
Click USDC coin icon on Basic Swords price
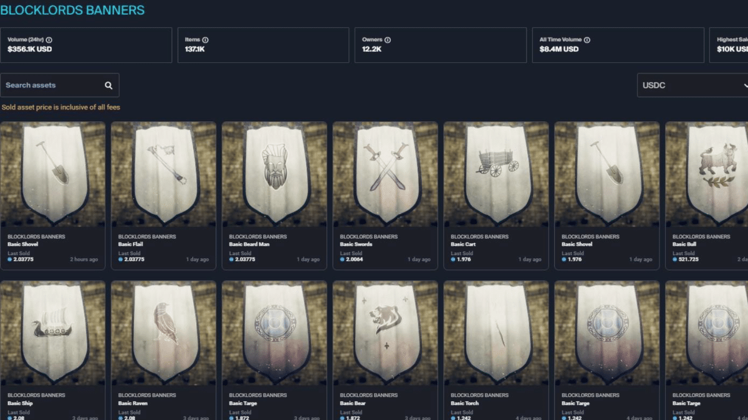pos(342,259)
